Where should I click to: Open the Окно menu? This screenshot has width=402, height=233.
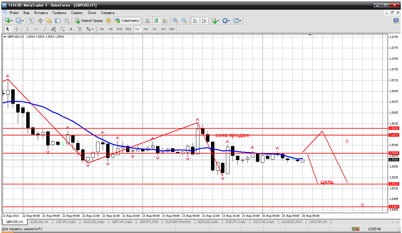92,13
